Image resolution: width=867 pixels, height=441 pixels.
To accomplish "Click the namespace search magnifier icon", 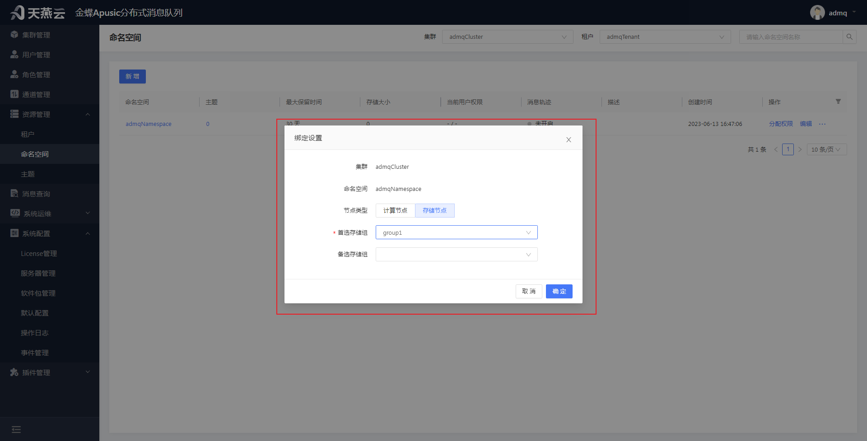I will pos(849,37).
